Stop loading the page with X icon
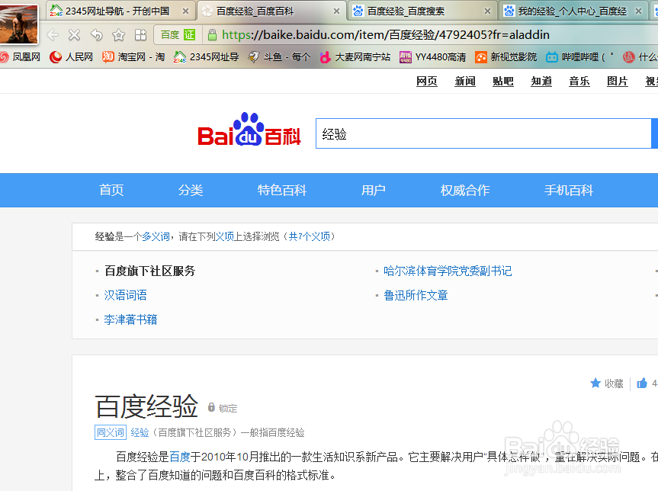Screen dimensions: 658x491 [74, 35]
